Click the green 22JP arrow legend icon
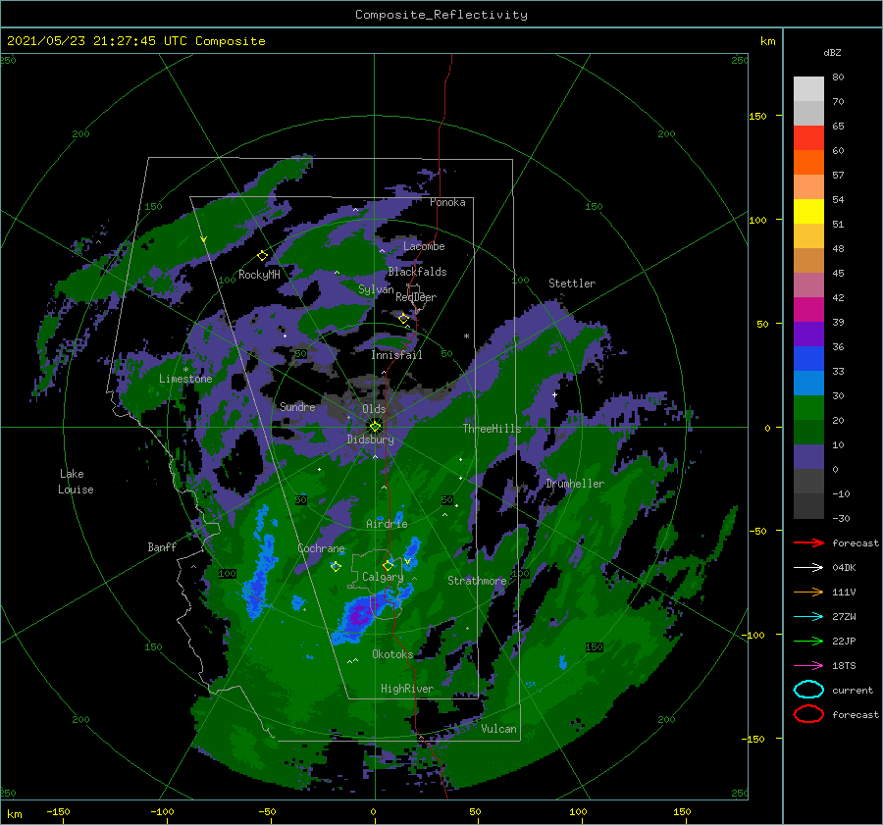The width and height of the screenshot is (883, 825). [808, 641]
